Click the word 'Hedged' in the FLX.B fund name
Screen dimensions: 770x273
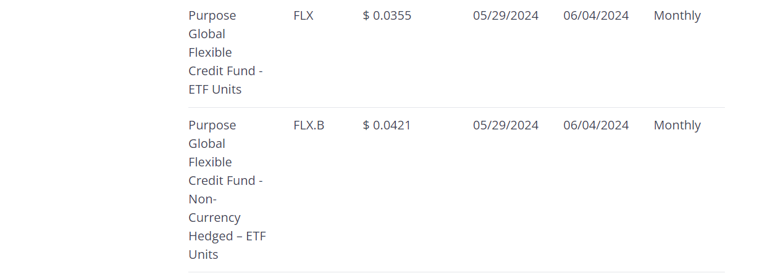(211, 236)
